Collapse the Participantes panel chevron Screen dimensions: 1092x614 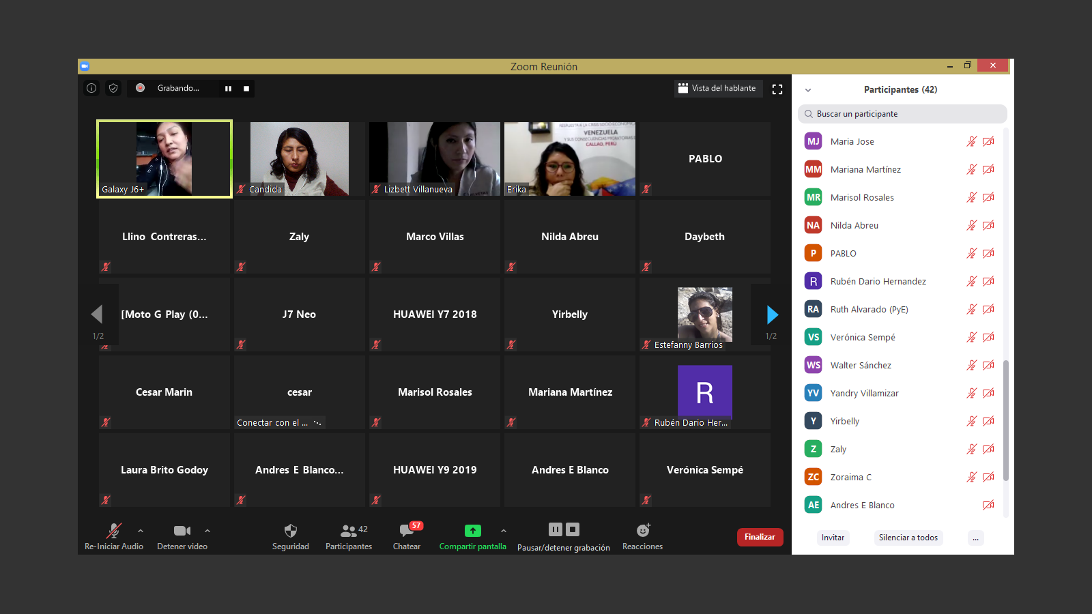[808, 90]
